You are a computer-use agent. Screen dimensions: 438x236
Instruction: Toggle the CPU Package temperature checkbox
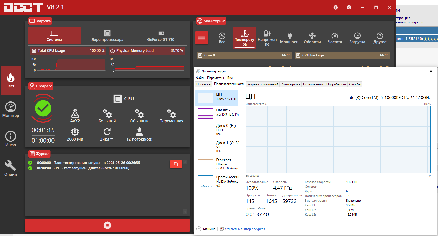point(298,55)
